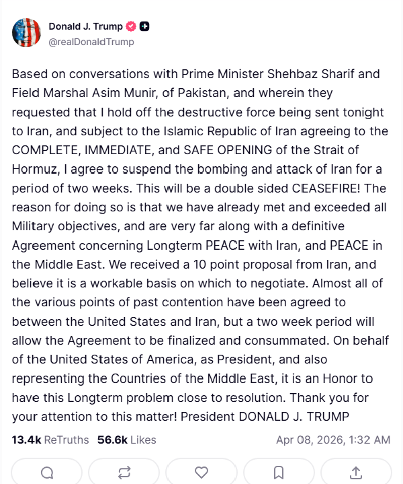Viewport: 403px width, 484px height.
Task: Open the @realDonaldTrump handle link
Action: pos(91,42)
